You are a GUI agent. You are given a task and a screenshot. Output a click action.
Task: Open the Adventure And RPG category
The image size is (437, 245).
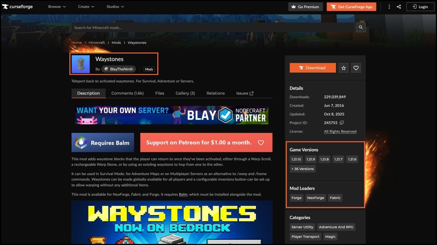[336, 227]
